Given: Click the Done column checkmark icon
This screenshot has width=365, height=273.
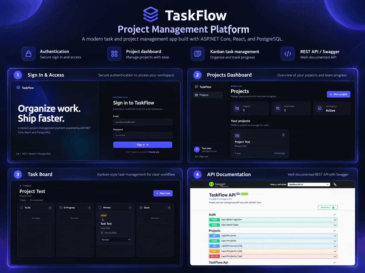Looking at the screenshot, I should 141,208.
